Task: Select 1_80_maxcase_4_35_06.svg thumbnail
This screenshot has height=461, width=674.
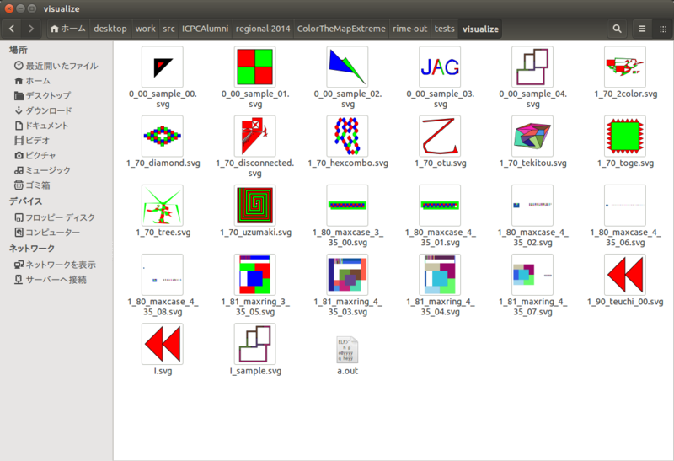Action: tap(625, 205)
